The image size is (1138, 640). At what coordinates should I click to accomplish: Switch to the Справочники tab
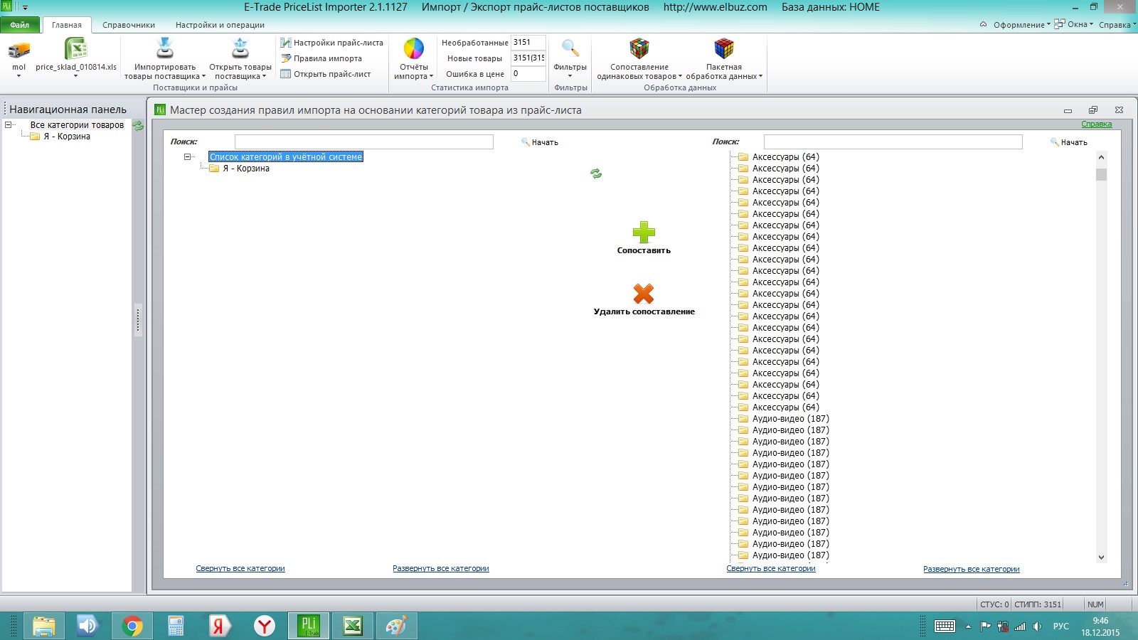[129, 25]
